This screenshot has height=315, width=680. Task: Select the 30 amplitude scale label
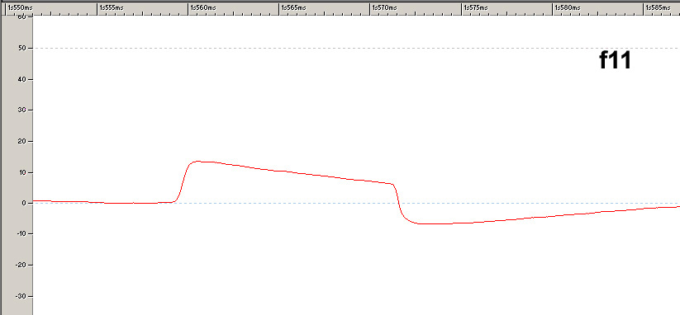(x=23, y=110)
